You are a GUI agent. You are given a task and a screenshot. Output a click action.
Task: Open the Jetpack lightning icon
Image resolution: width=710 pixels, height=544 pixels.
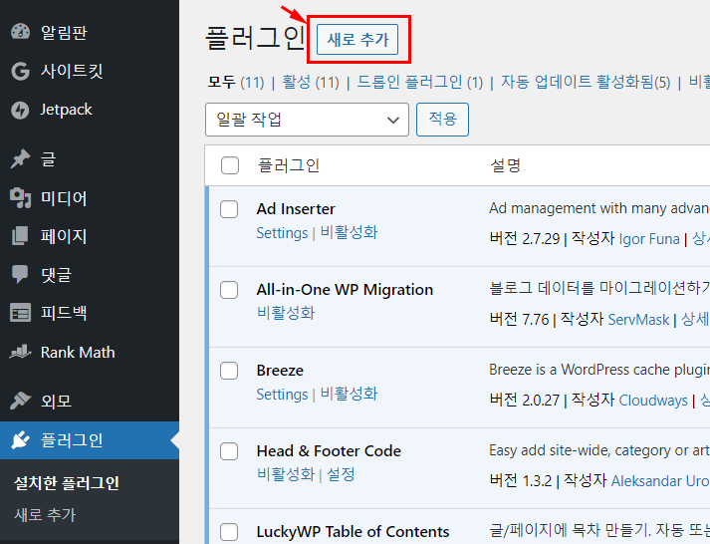point(20,110)
